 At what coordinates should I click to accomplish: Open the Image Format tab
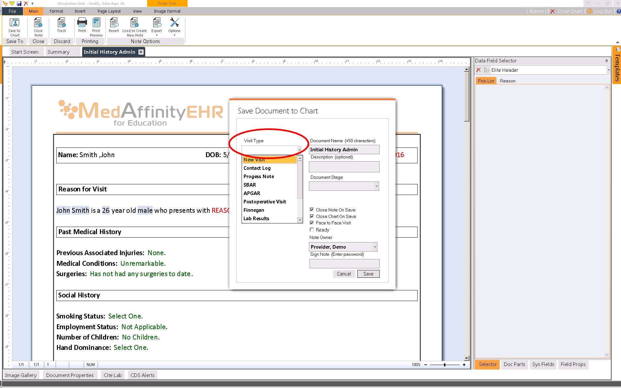click(167, 11)
